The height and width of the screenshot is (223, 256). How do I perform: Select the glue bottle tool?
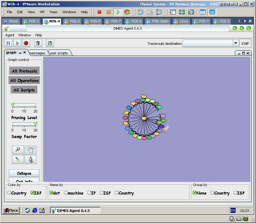click(x=31, y=160)
